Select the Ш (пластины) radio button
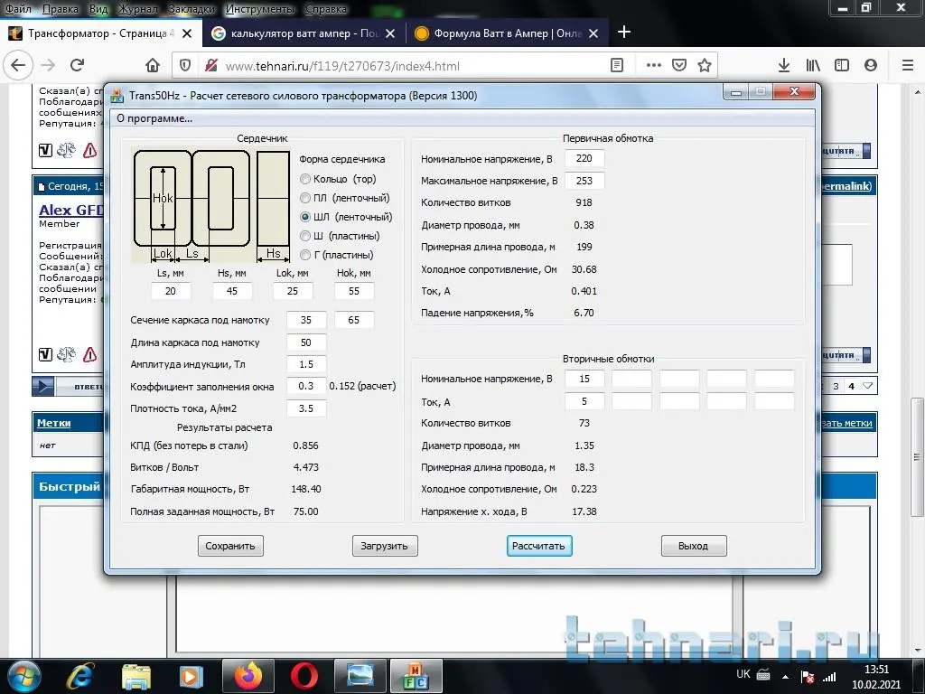Screen dimensions: 925x694 click(305, 236)
